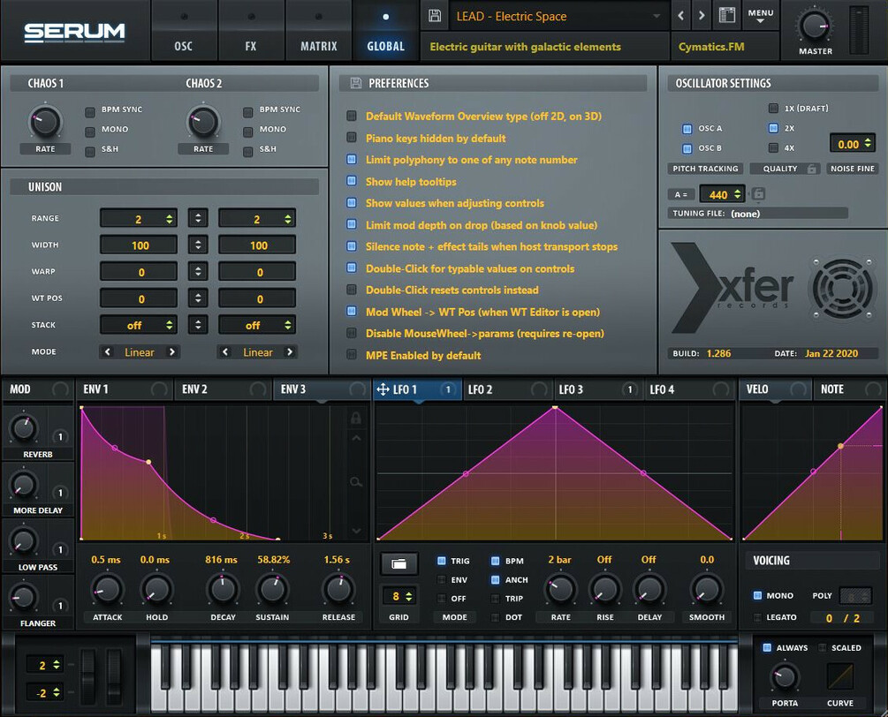888x717 pixels.
Task: Click the POLY voice count box
Action: pos(855,596)
